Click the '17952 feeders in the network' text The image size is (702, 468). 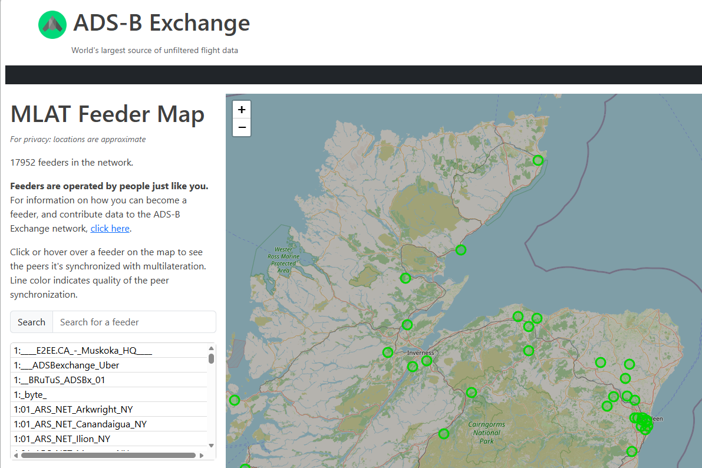click(72, 163)
